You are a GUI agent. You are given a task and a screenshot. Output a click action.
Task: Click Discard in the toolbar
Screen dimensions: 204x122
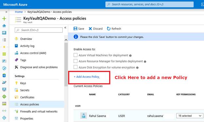click(x=95, y=29)
